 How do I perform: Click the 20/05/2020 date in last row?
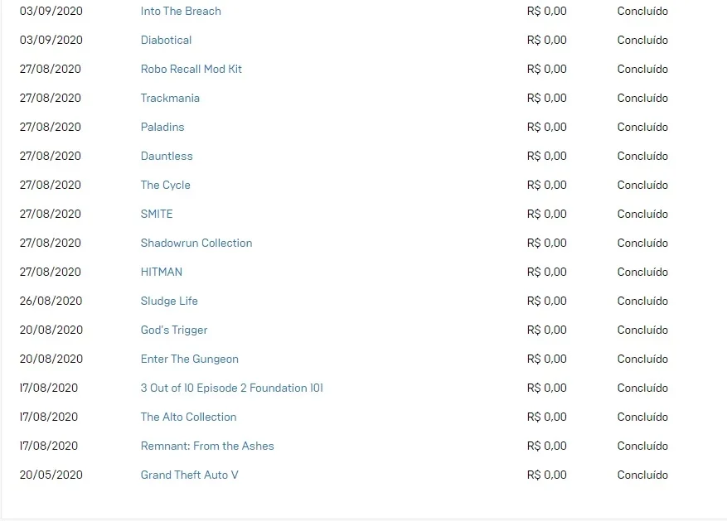(x=51, y=475)
